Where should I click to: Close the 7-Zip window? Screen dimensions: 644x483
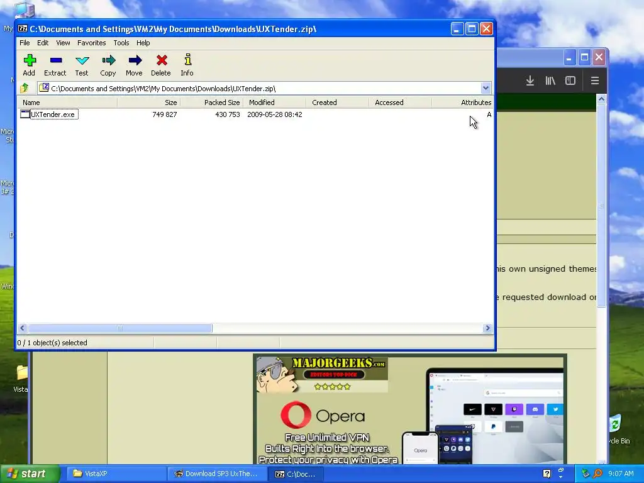[486, 29]
